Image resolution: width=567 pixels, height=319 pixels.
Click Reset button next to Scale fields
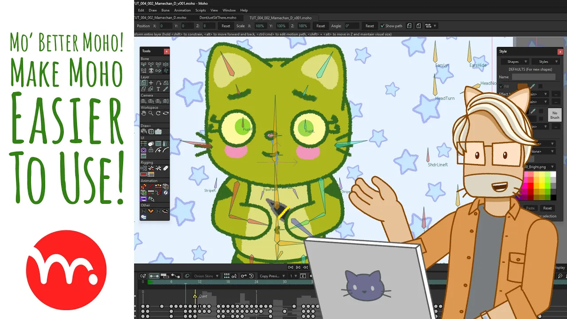point(321,26)
